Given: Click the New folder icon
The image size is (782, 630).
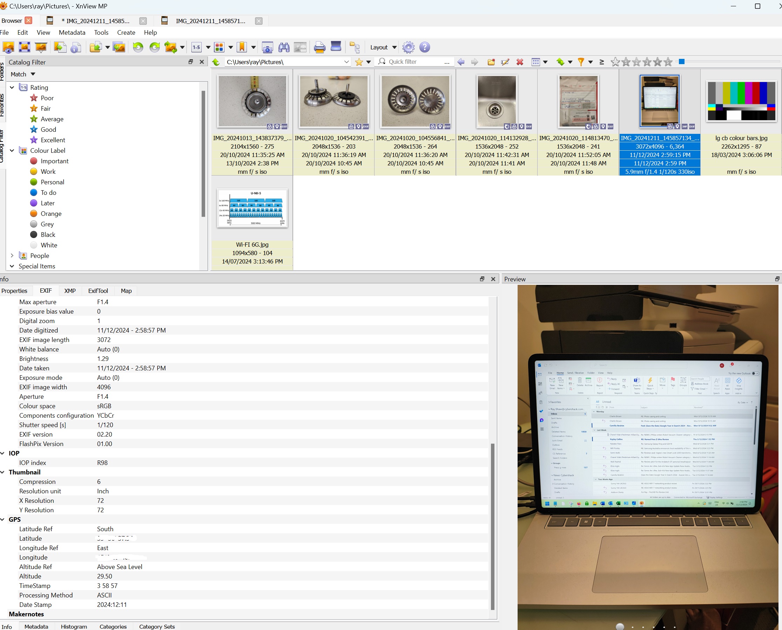Looking at the screenshot, I should pos(491,62).
